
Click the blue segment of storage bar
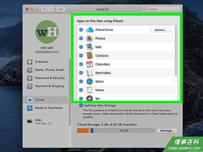click(92, 131)
